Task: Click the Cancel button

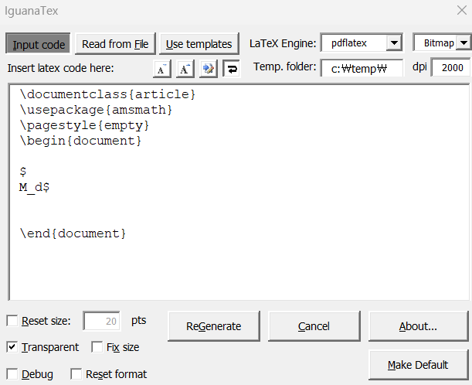Action: coord(314,326)
